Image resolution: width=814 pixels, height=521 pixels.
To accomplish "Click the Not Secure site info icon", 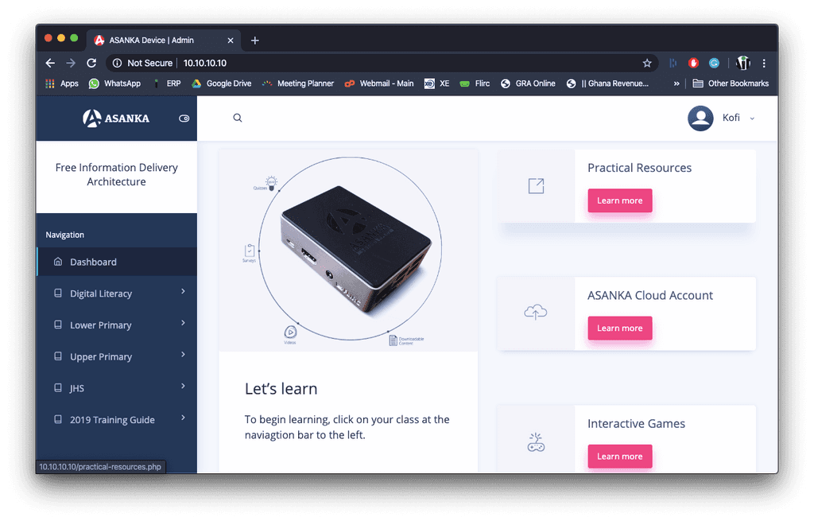I will (118, 63).
